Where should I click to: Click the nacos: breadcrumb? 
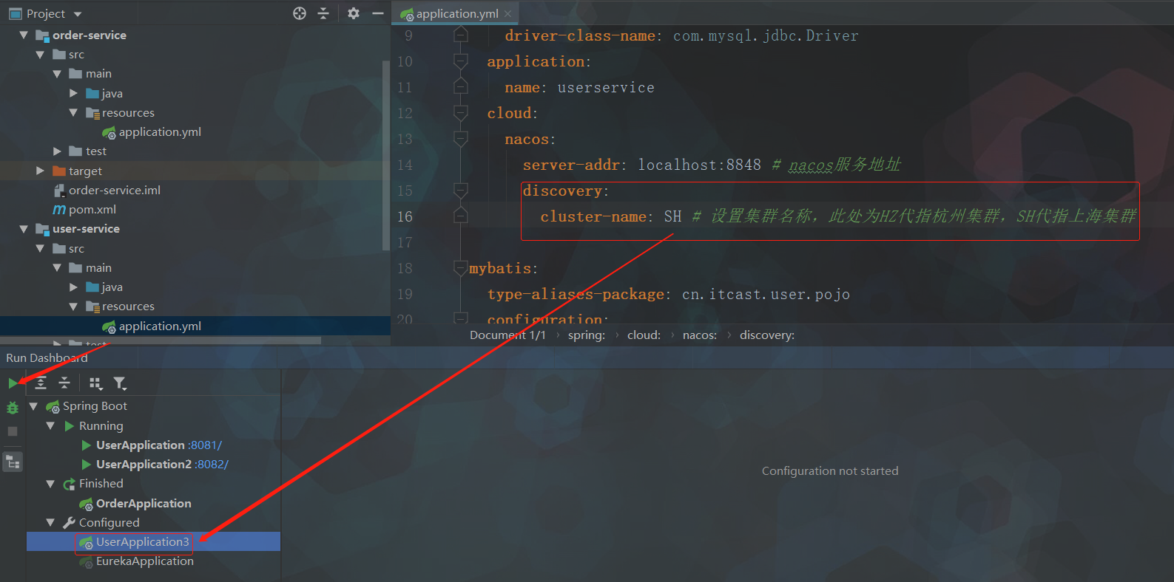700,335
